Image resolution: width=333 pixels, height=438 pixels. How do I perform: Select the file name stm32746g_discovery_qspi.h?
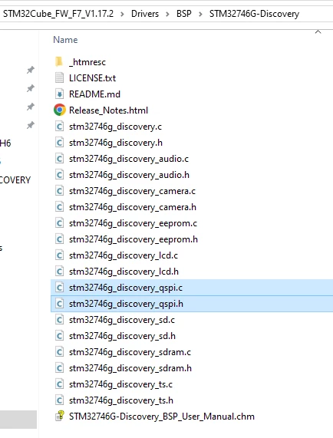pyautogui.click(x=126, y=304)
